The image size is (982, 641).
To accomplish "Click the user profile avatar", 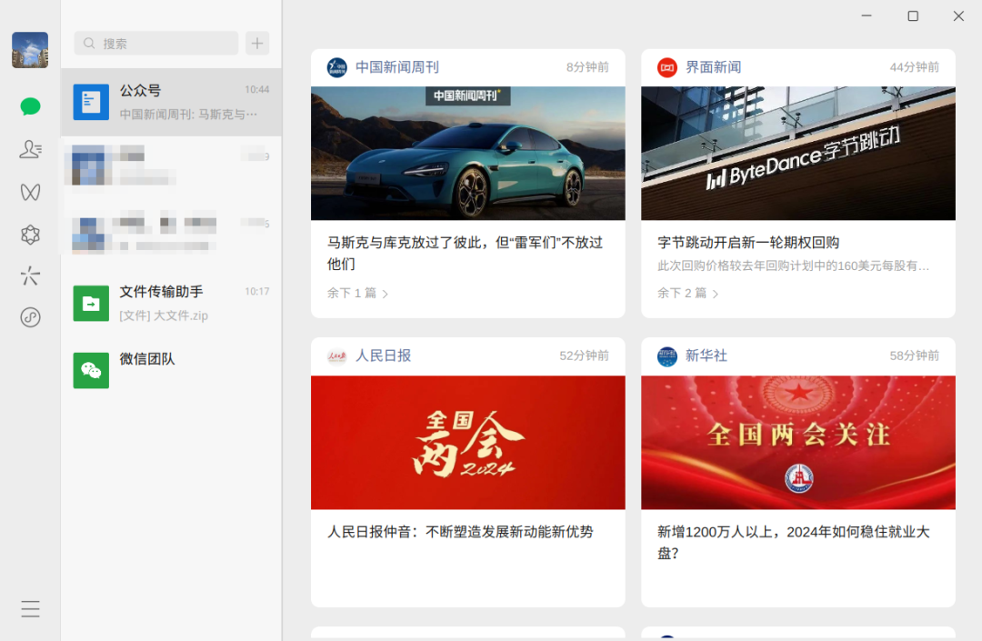I will pyautogui.click(x=30, y=50).
